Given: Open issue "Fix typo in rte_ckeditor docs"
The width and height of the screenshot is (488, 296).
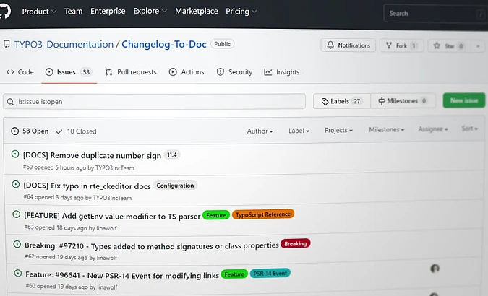Looking at the screenshot, I should pyautogui.click(x=87, y=186).
